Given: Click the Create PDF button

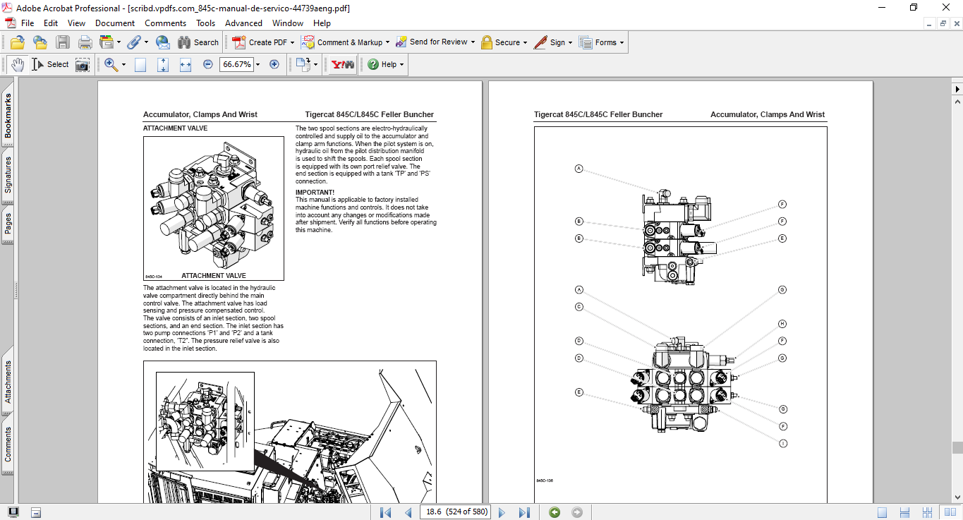Looking at the screenshot, I should click(260, 42).
